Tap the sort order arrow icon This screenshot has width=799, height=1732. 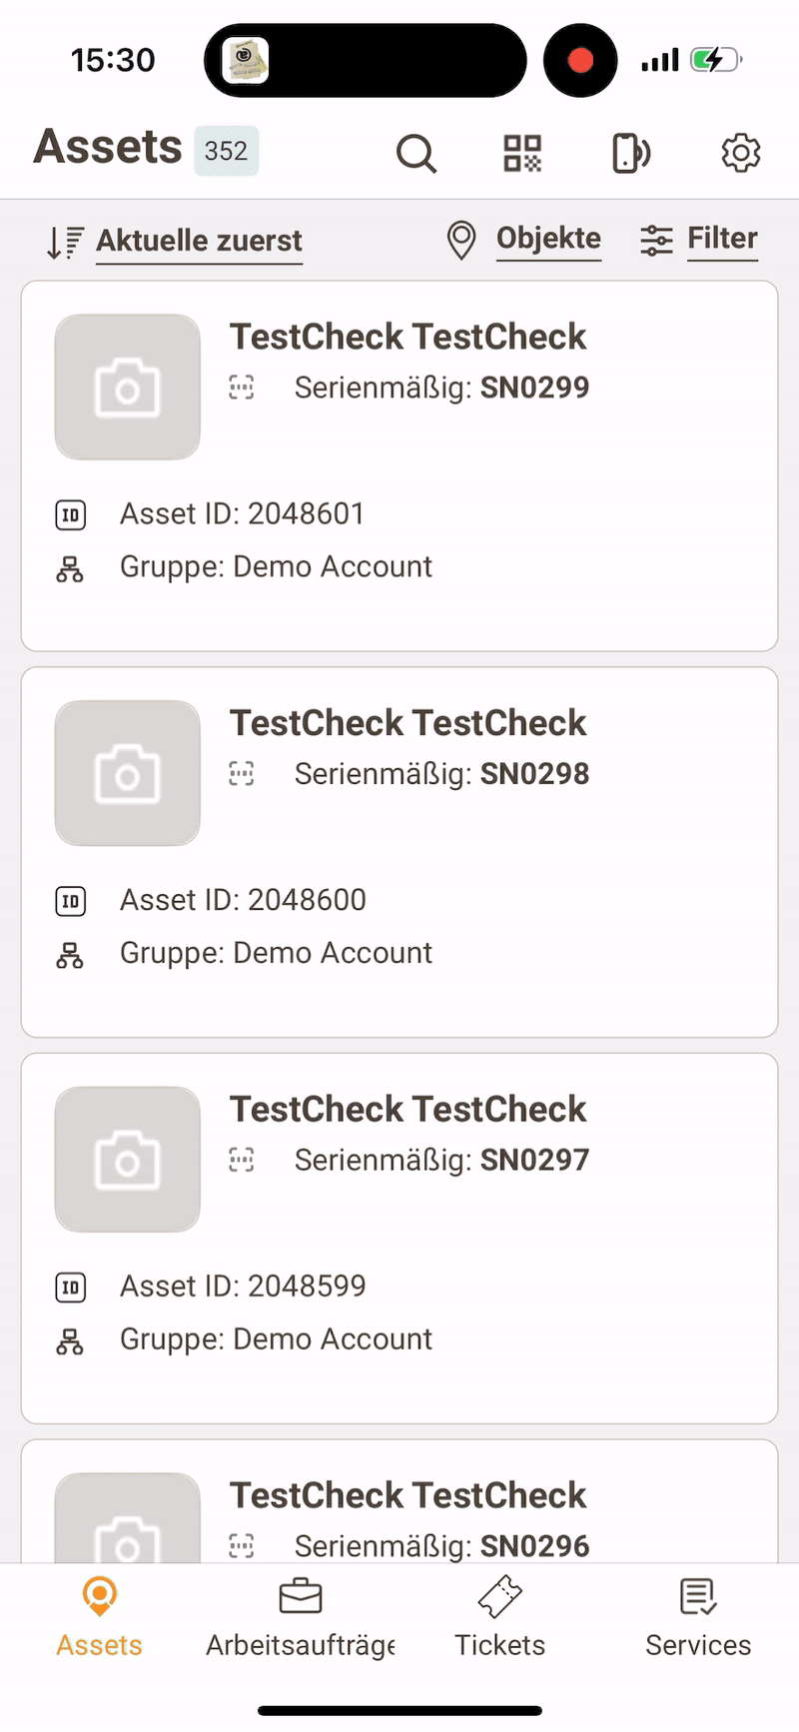tap(65, 242)
